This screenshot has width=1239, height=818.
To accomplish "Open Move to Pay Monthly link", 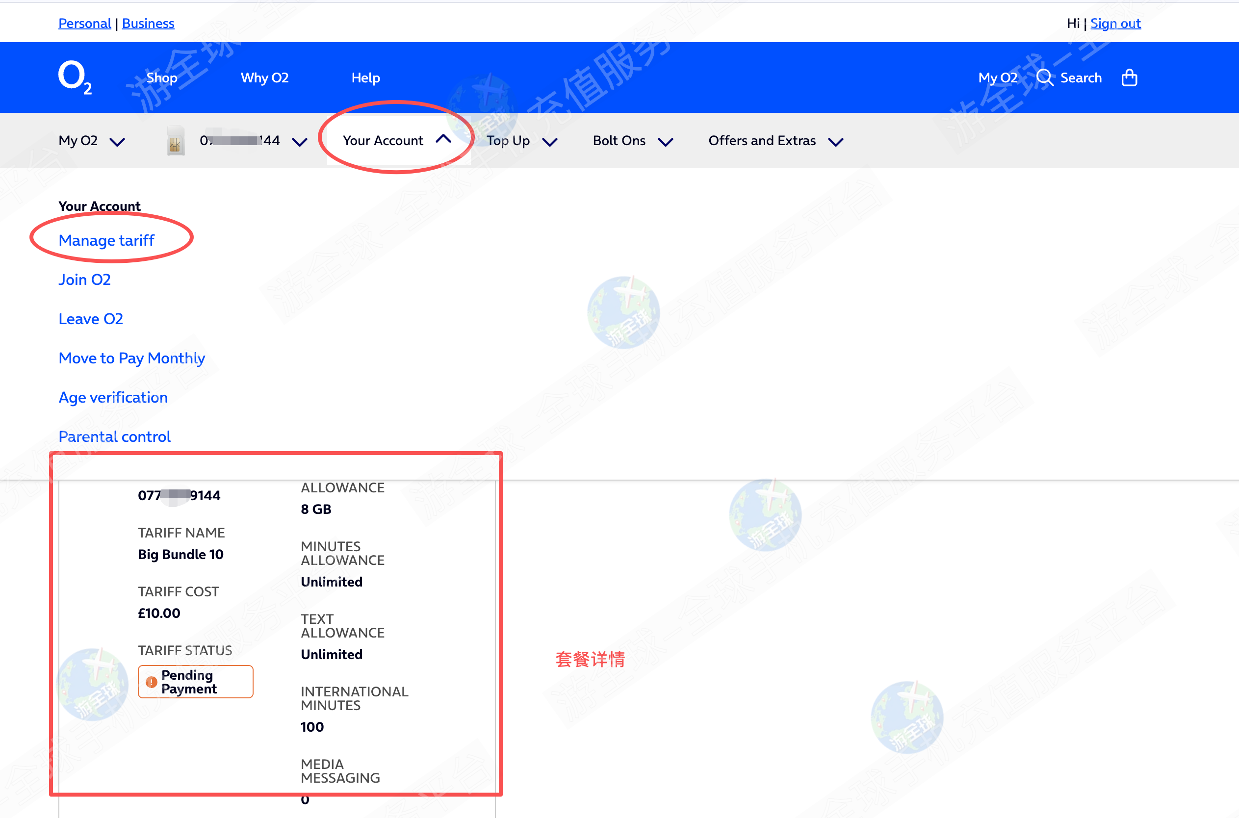I will point(131,358).
